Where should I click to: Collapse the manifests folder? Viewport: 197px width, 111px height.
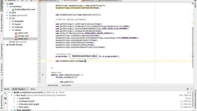tap(7, 6)
